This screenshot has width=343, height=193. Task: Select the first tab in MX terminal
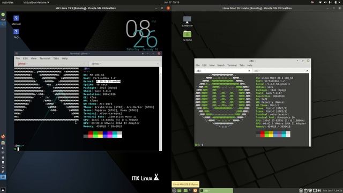[x=51, y=64]
